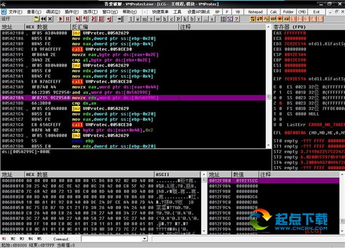345x248 pixels.
Task: Click the 反汇编 column header
Action: [124, 27]
